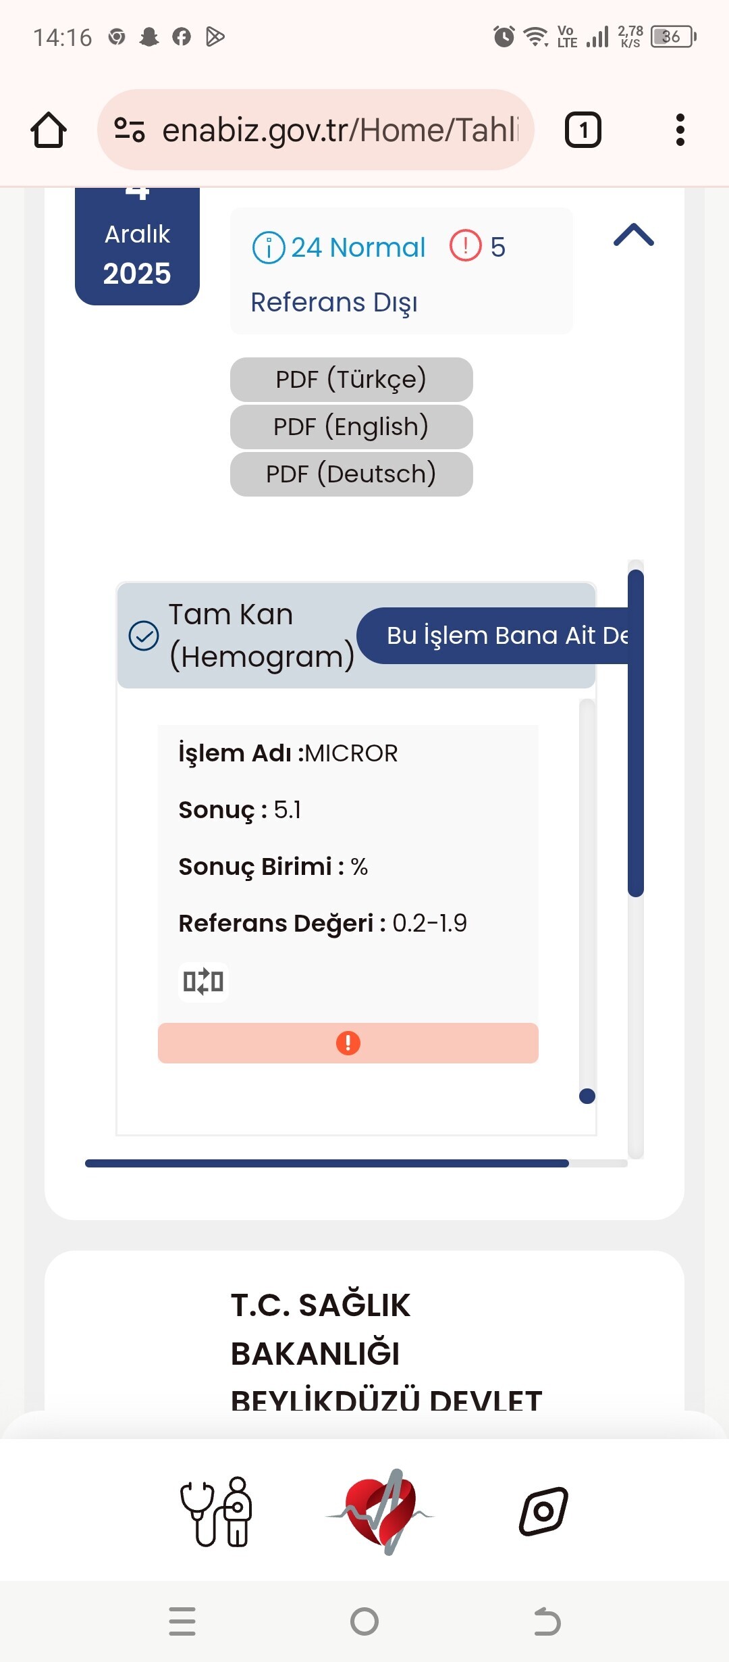Download PDF (Türkçe) report
The image size is (729, 1662).
pyautogui.click(x=351, y=380)
